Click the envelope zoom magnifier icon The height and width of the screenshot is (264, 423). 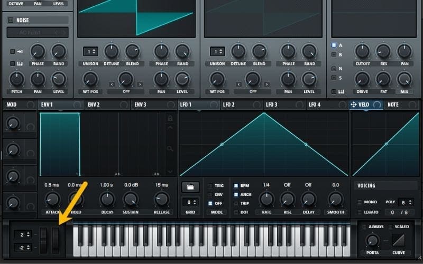[x=170, y=149]
